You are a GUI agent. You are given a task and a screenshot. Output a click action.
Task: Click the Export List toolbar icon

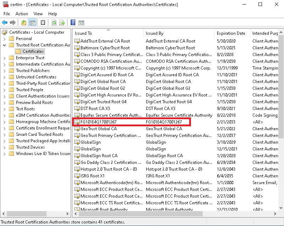(62, 23)
